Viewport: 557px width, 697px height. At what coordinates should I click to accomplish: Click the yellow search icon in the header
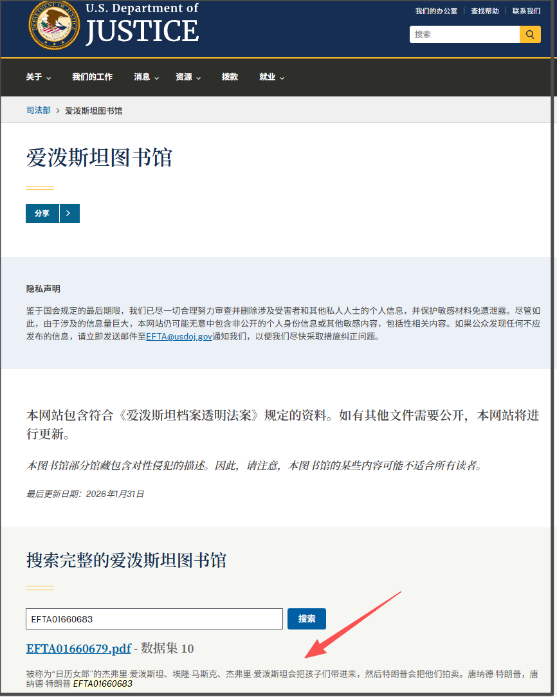coord(529,34)
